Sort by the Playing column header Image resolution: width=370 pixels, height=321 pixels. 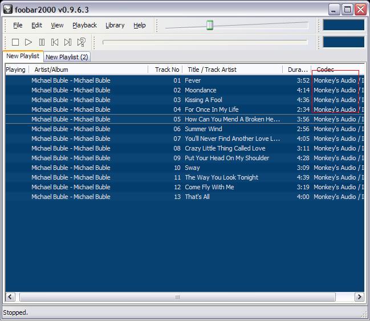click(x=17, y=70)
